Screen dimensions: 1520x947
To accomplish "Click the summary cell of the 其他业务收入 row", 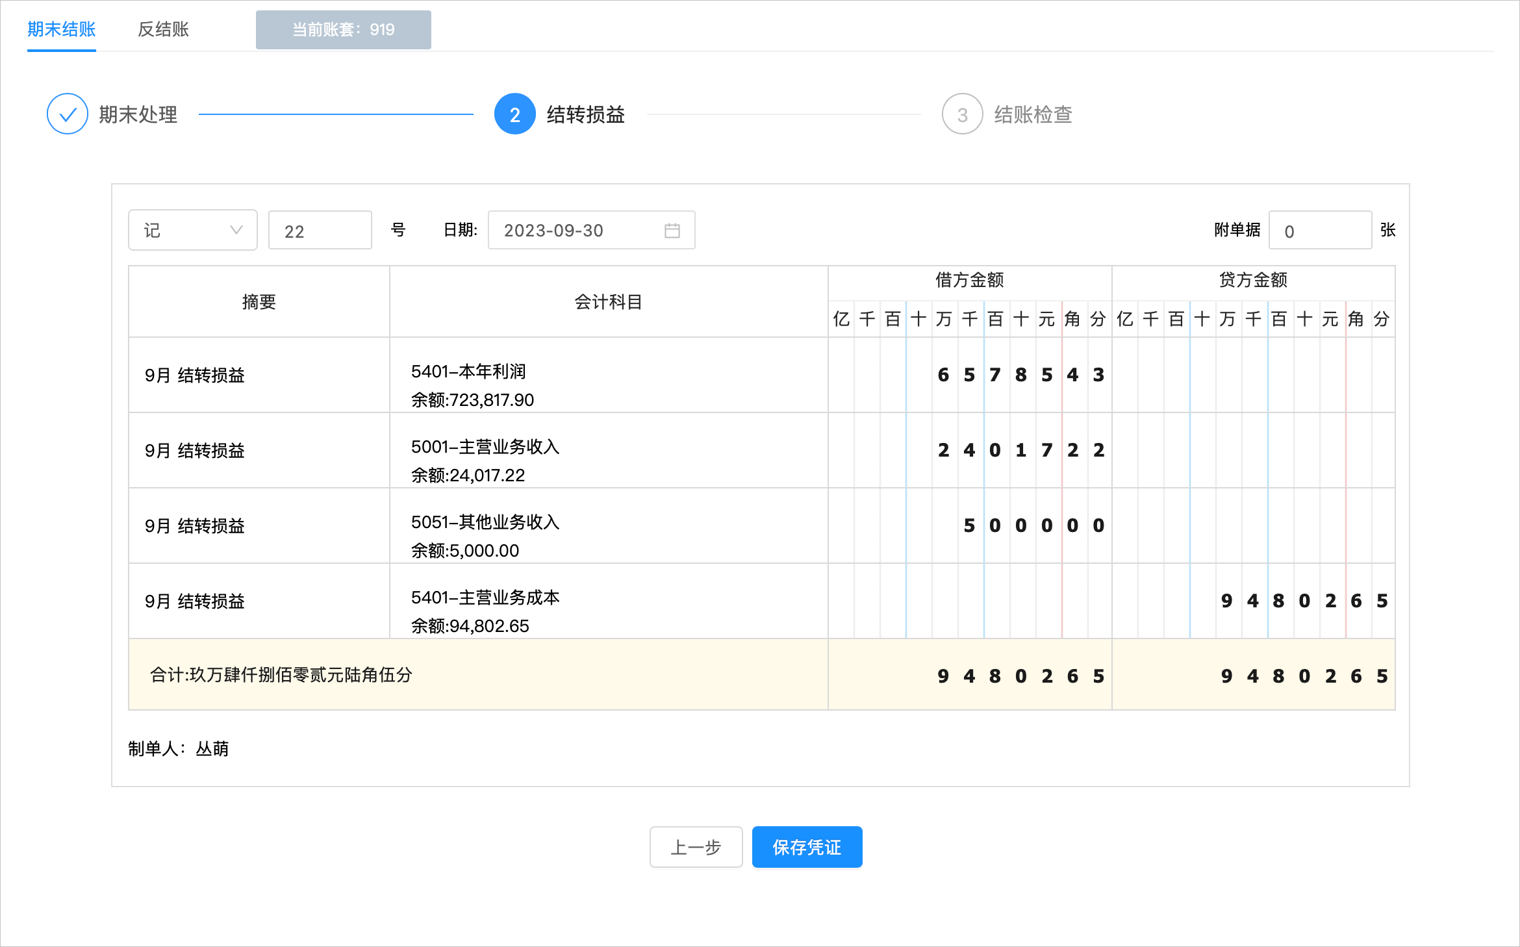I will click(x=259, y=525).
